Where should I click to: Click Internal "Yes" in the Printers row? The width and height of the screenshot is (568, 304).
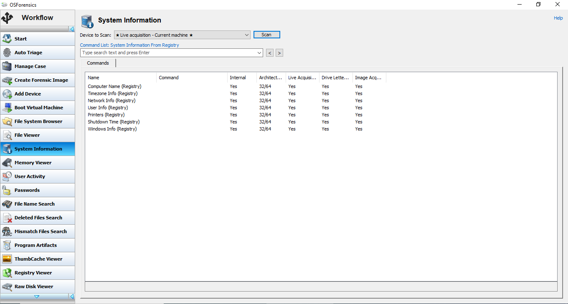click(x=233, y=115)
